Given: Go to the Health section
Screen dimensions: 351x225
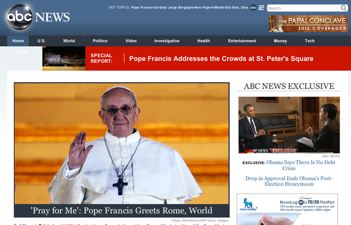Looking at the screenshot, I should (204, 41).
